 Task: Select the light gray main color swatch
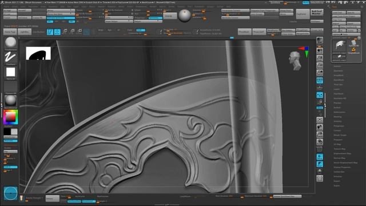14,132
